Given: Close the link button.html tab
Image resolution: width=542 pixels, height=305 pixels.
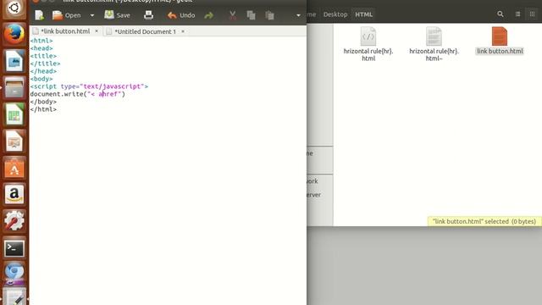Looking at the screenshot, I should click(x=97, y=31).
